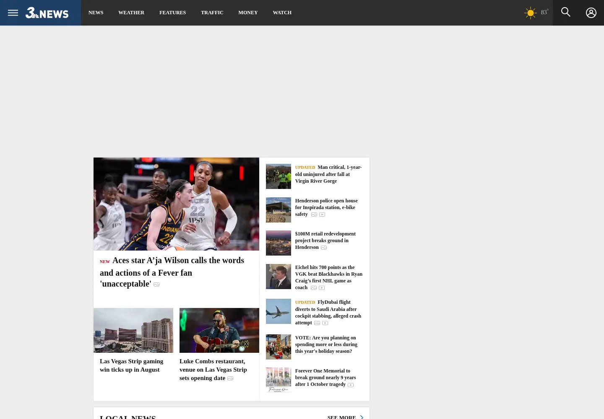Click video icon on Henderson police story

pyautogui.click(x=322, y=215)
